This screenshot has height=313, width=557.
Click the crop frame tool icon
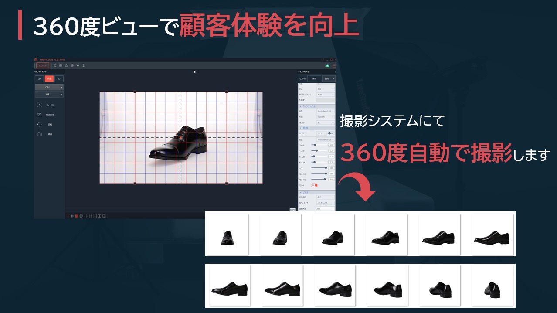39,115
